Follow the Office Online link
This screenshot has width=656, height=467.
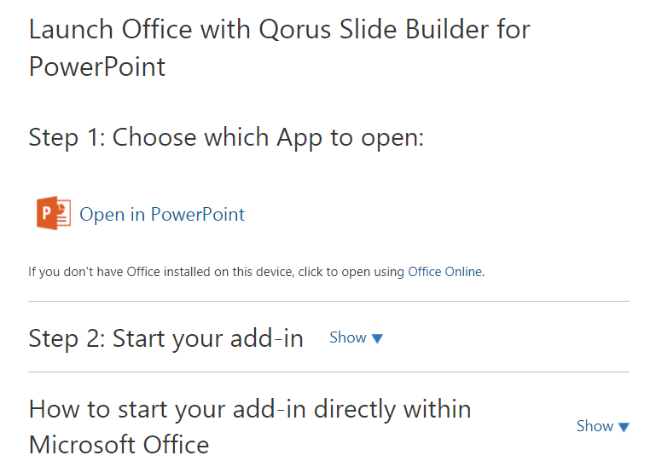[445, 272]
